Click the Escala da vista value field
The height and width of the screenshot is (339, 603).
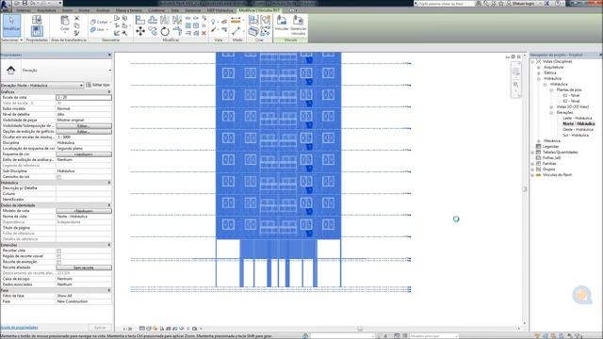84,98
